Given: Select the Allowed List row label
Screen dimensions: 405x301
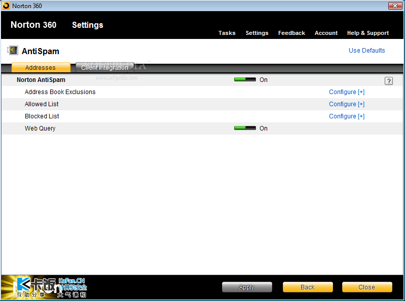Looking at the screenshot, I should 42,104.
